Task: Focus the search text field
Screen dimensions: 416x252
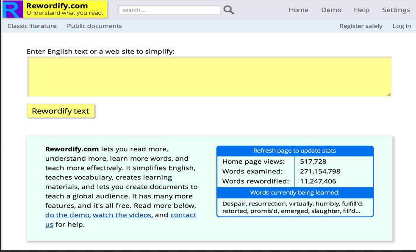Action: coord(169,10)
